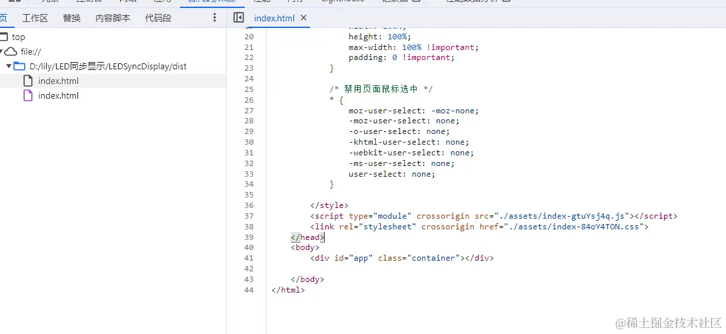This screenshot has width=726, height=334.
Task: Click the padding: 0 !important line
Action: tap(402, 58)
